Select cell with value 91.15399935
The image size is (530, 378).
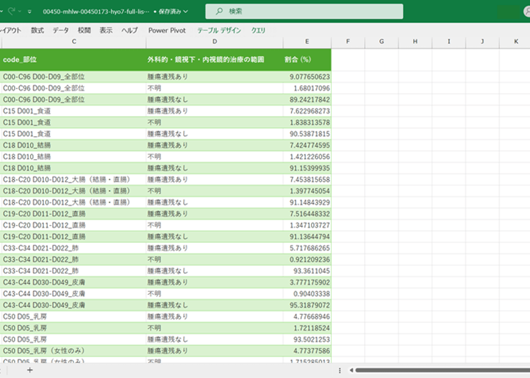(x=307, y=168)
